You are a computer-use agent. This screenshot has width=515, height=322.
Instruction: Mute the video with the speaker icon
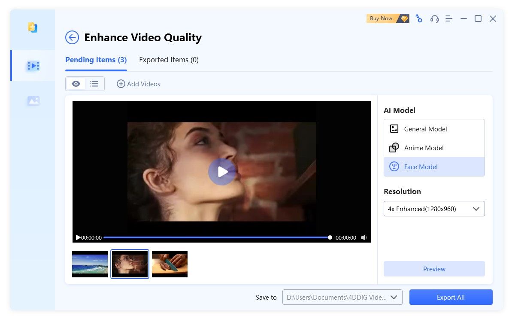[x=364, y=237]
